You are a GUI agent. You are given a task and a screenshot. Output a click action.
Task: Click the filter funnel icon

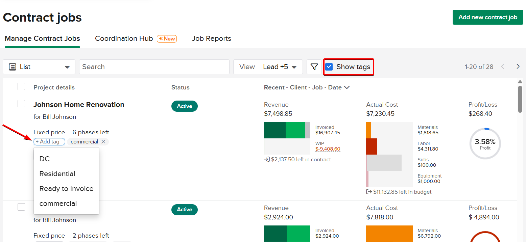pos(314,67)
